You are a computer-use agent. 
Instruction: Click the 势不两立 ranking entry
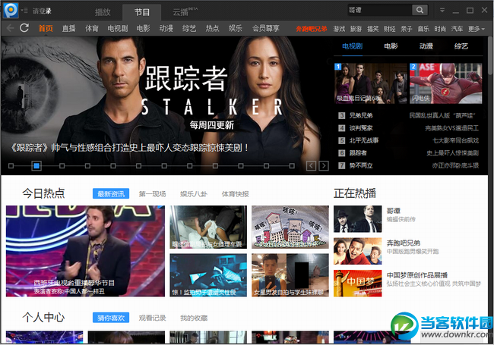pyautogui.click(x=361, y=165)
